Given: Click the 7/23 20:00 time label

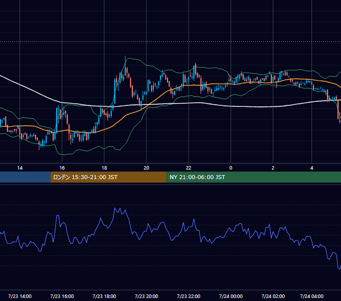Looking at the screenshot, I should (x=146, y=296).
